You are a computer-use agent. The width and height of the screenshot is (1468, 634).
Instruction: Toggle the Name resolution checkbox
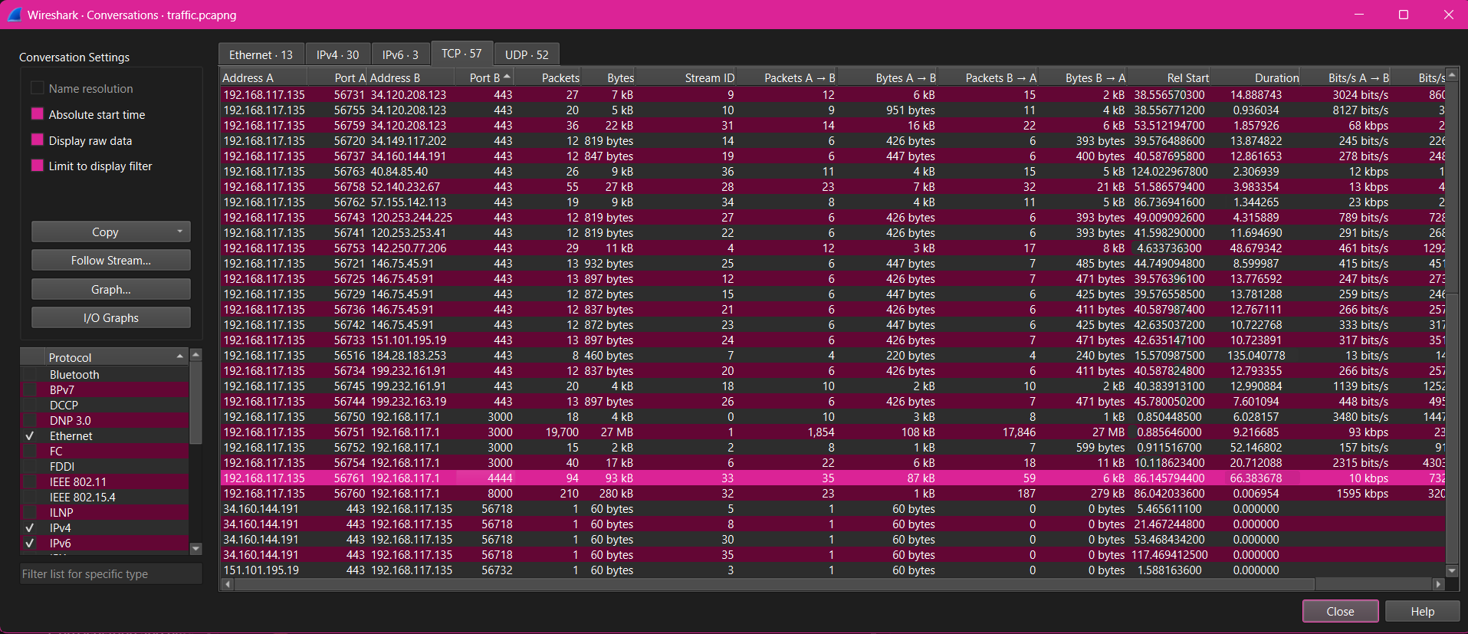click(x=37, y=88)
